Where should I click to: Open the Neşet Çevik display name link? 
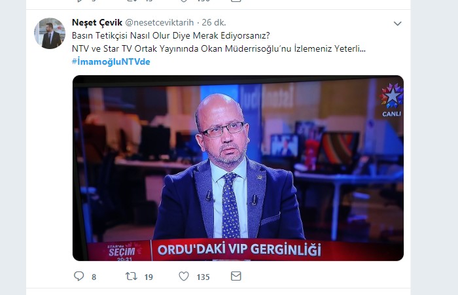pyautogui.click(x=97, y=22)
